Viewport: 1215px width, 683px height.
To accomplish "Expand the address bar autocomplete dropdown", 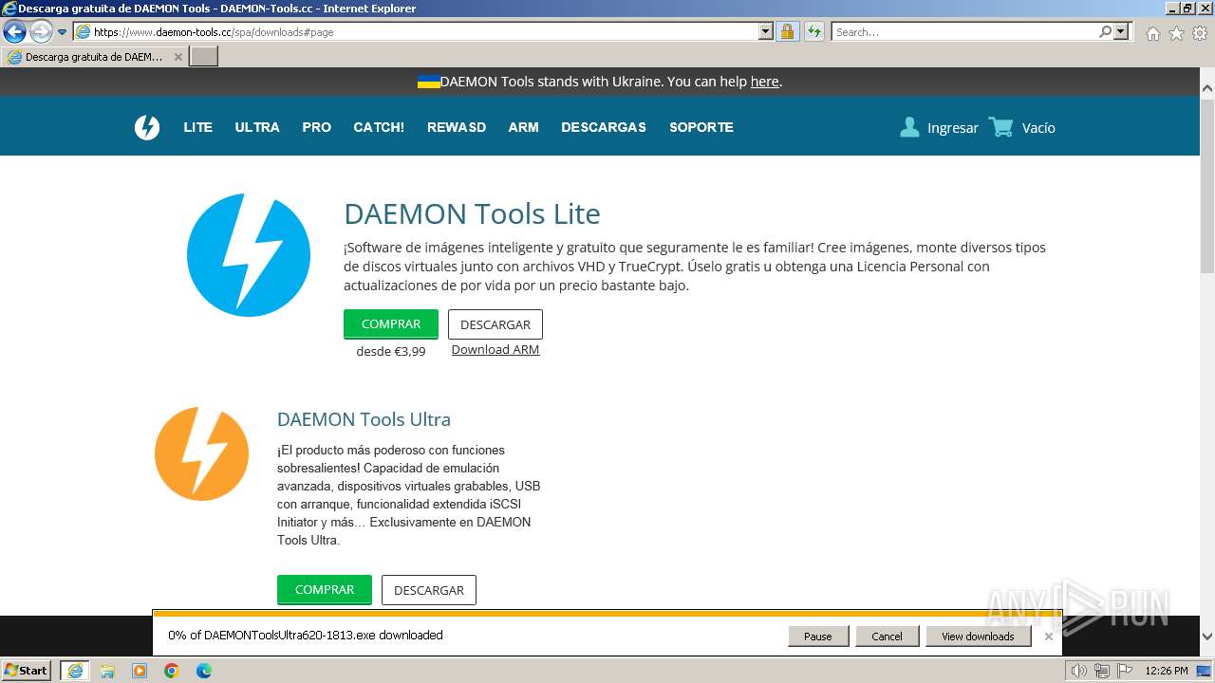I will 766,31.
